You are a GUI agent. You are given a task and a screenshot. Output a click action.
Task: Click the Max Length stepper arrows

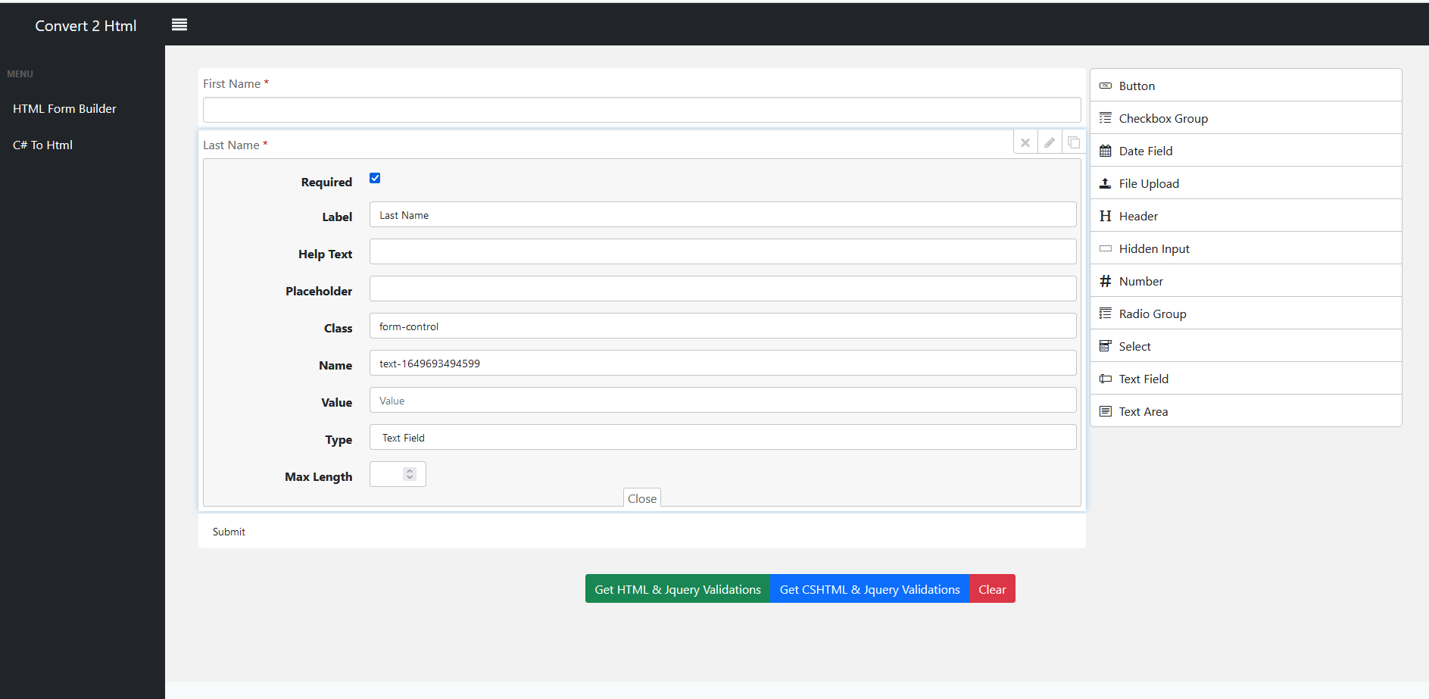pyautogui.click(x=410, y=474)
